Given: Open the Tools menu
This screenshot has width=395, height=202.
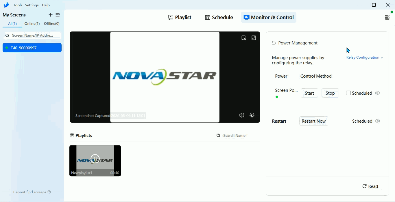Looking at the screenshot, I should (x=18, y=5).
